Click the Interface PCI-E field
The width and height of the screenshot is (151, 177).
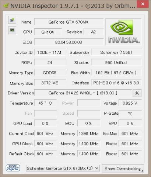(x=116, y=83)
